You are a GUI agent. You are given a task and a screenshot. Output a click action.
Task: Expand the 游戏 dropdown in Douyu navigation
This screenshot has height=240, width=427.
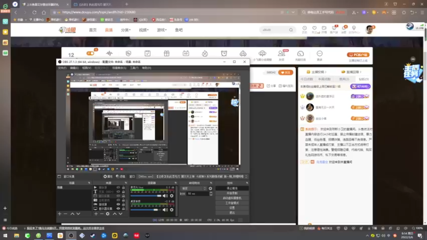tap(162, 30)
